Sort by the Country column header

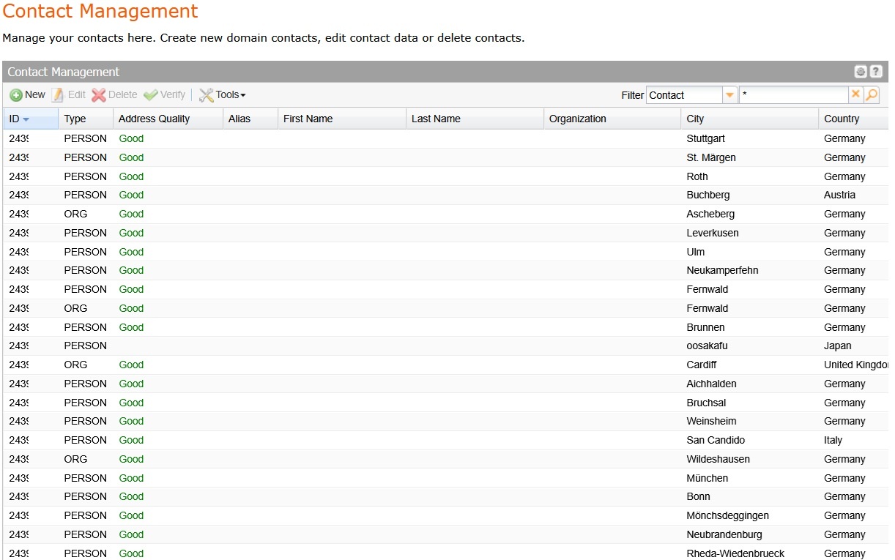coord(853,119)
